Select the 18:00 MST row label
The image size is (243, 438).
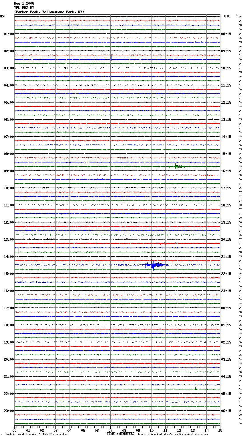pyautogui.click(x=9, y=325)
